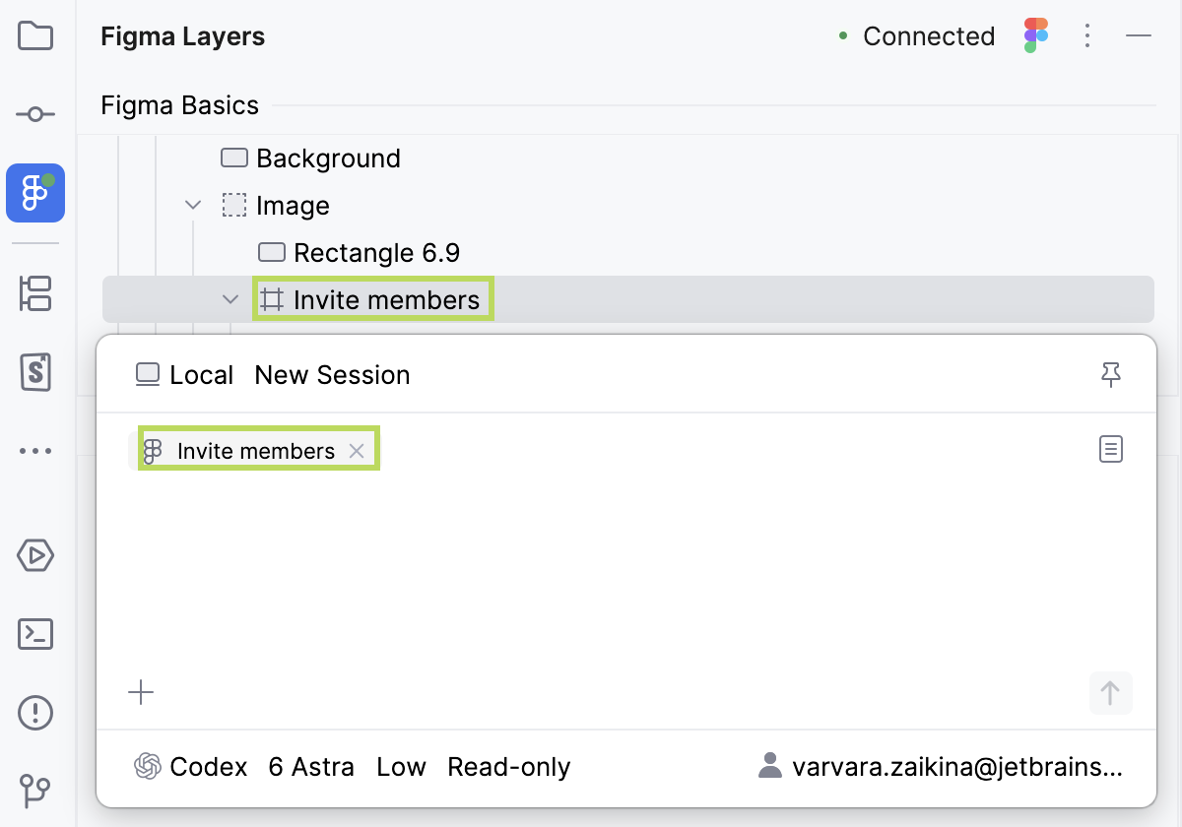Open the Project folder tool window
Screen dimensions: 1182x827
35,36
